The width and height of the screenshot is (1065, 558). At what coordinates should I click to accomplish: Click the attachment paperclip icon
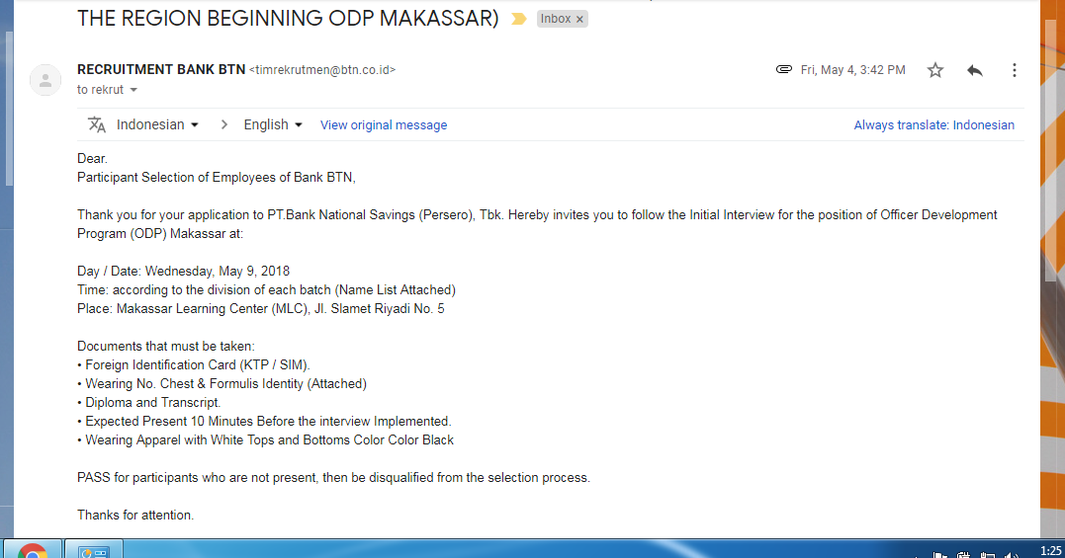[784, 69]
